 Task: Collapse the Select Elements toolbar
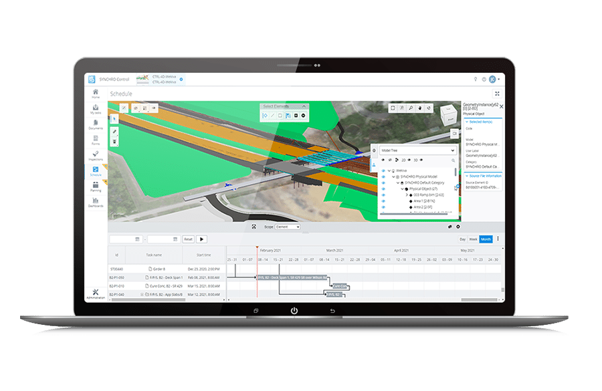(304, 106)
